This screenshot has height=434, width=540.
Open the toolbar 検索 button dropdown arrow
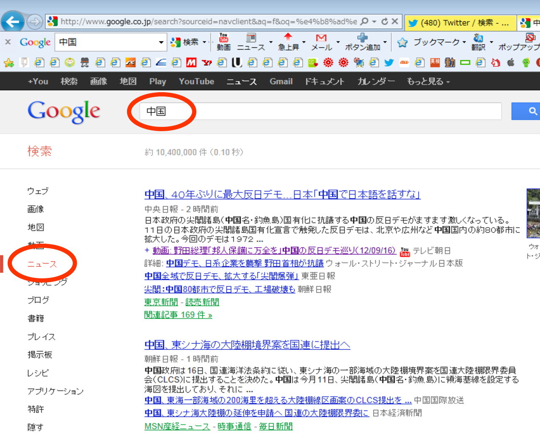point(204,42)
